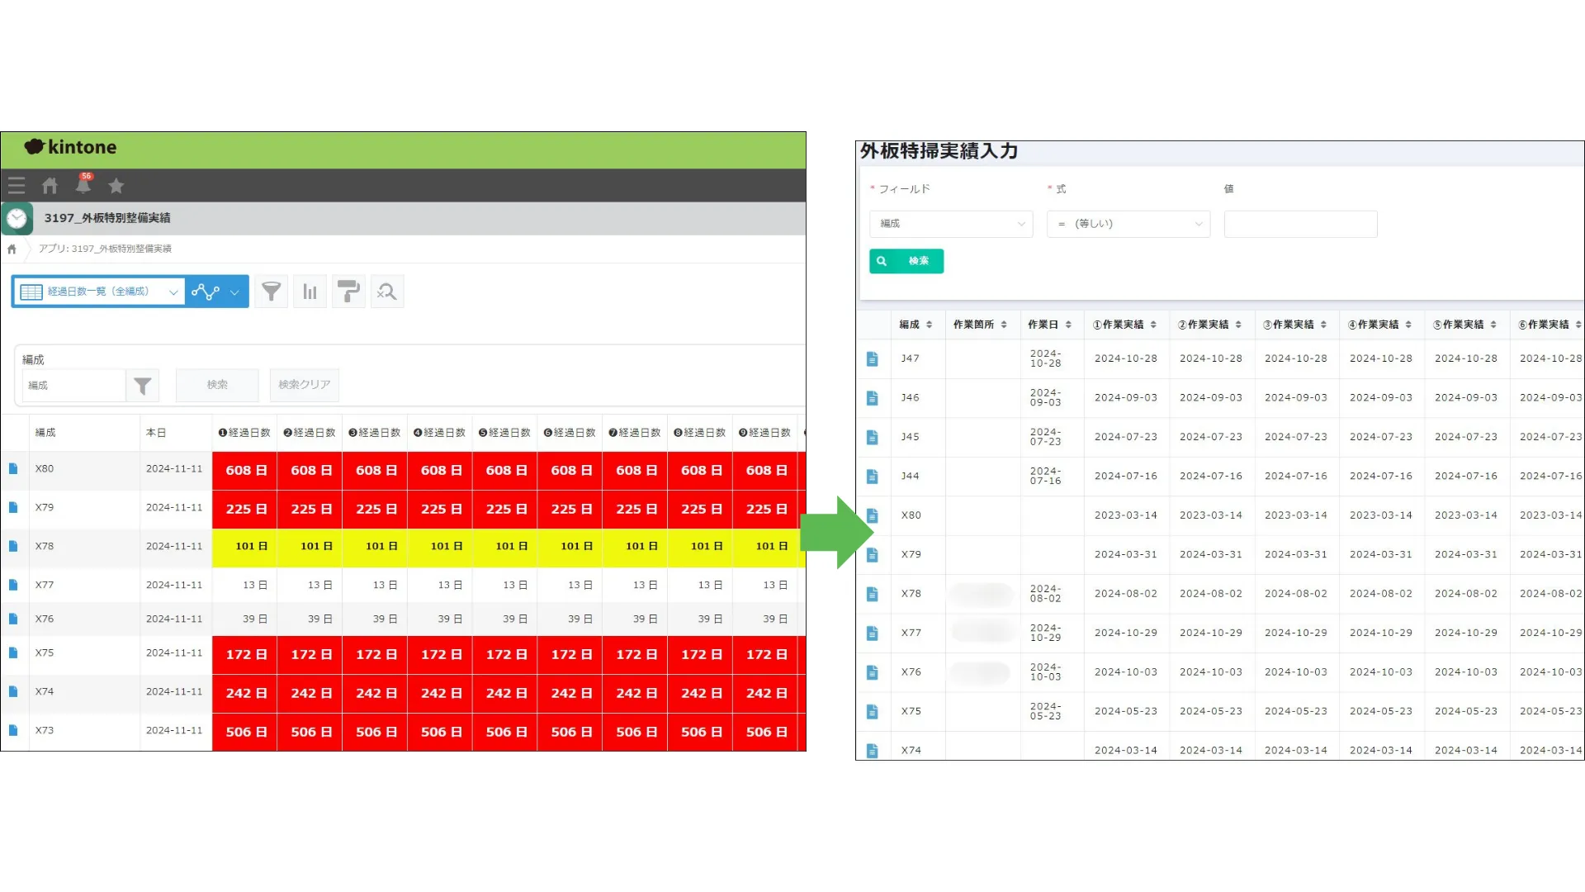Click the green 検索 button
Viewport: 1585px width, 892px height.
point(906,261)
